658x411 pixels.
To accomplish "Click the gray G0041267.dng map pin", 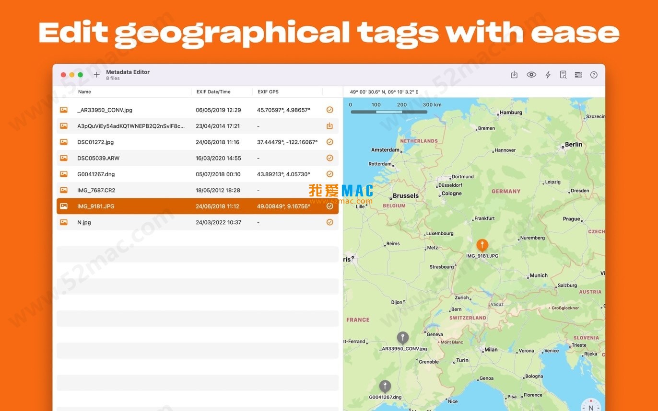I will point(385,386).
